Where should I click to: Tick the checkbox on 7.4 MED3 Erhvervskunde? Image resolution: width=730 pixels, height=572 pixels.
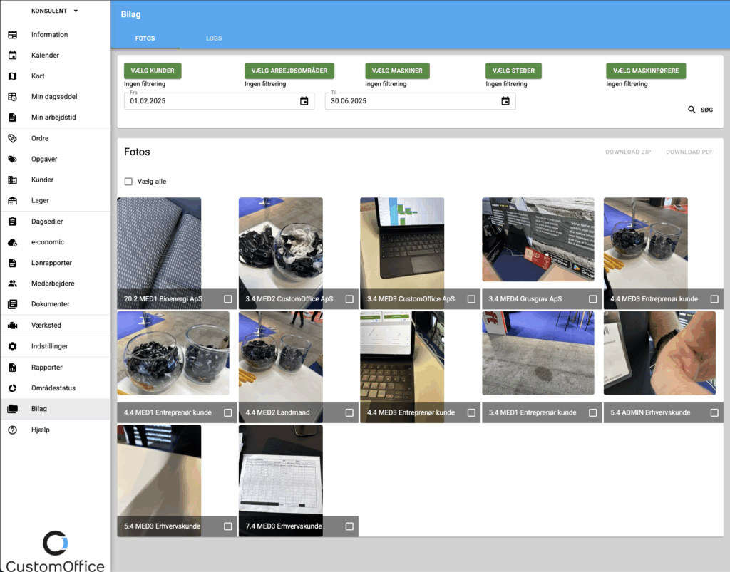(x=349, y=526)
